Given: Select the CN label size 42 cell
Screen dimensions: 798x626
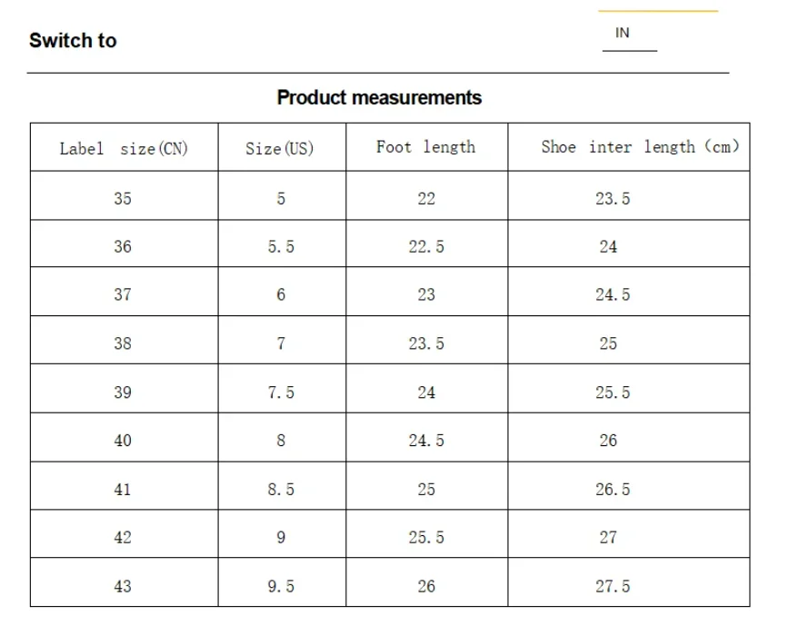Looking at the screenshot, I should point(123,538).
